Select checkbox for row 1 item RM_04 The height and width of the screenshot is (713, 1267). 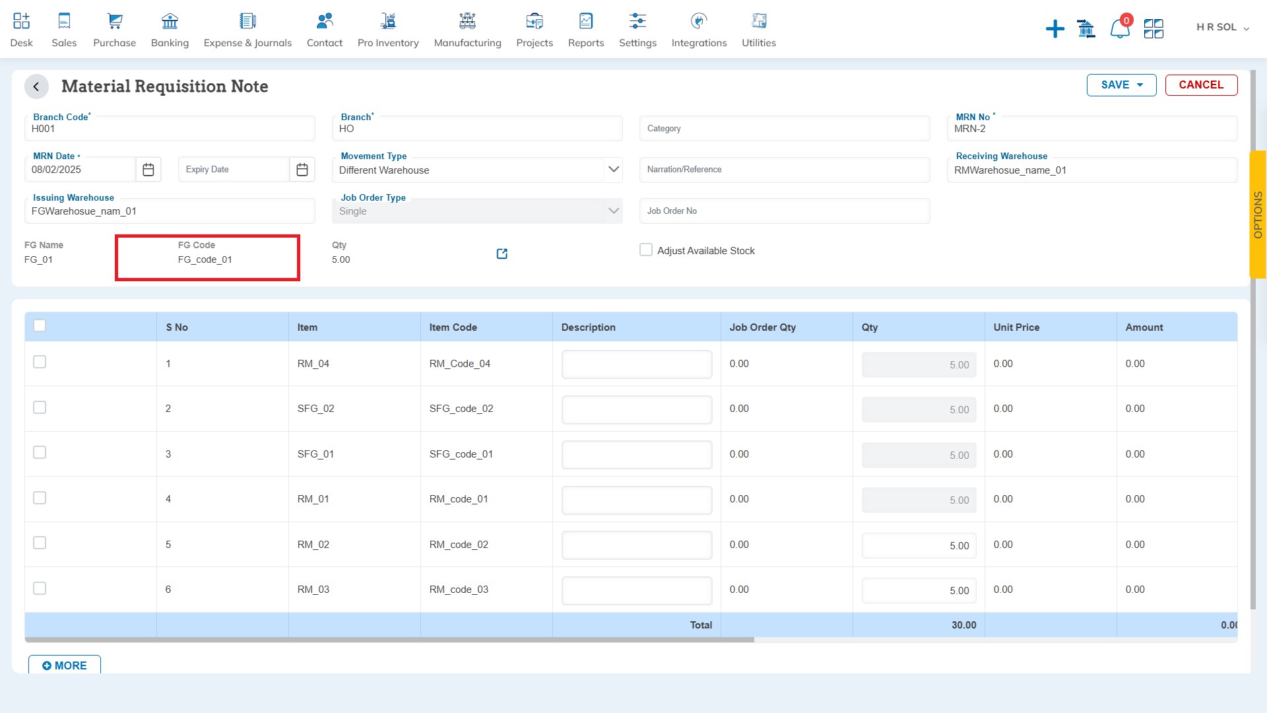[x=39, y=362]
